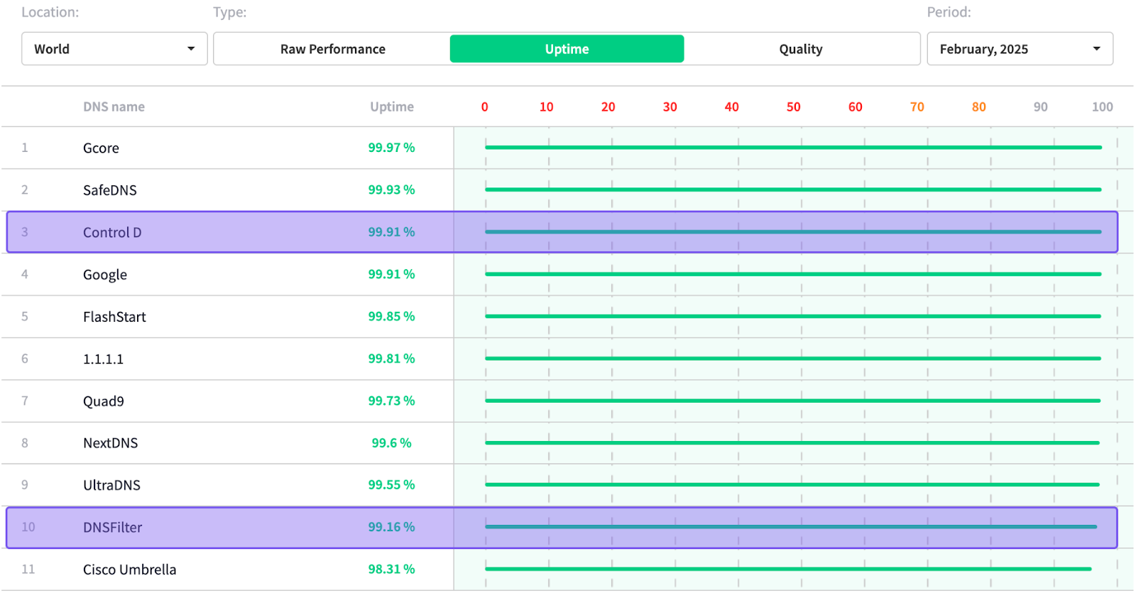This screenshot has width=1136, height=593.
Task: Select FlashStart in the DNS list
Action: point(114,317)
